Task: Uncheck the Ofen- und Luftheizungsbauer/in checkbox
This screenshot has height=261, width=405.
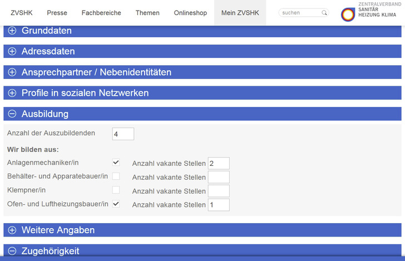Action: [116, 204]
